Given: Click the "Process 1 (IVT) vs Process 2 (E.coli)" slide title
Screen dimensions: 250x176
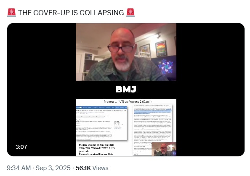Looking at the screenshot, I should coord(128,102).
